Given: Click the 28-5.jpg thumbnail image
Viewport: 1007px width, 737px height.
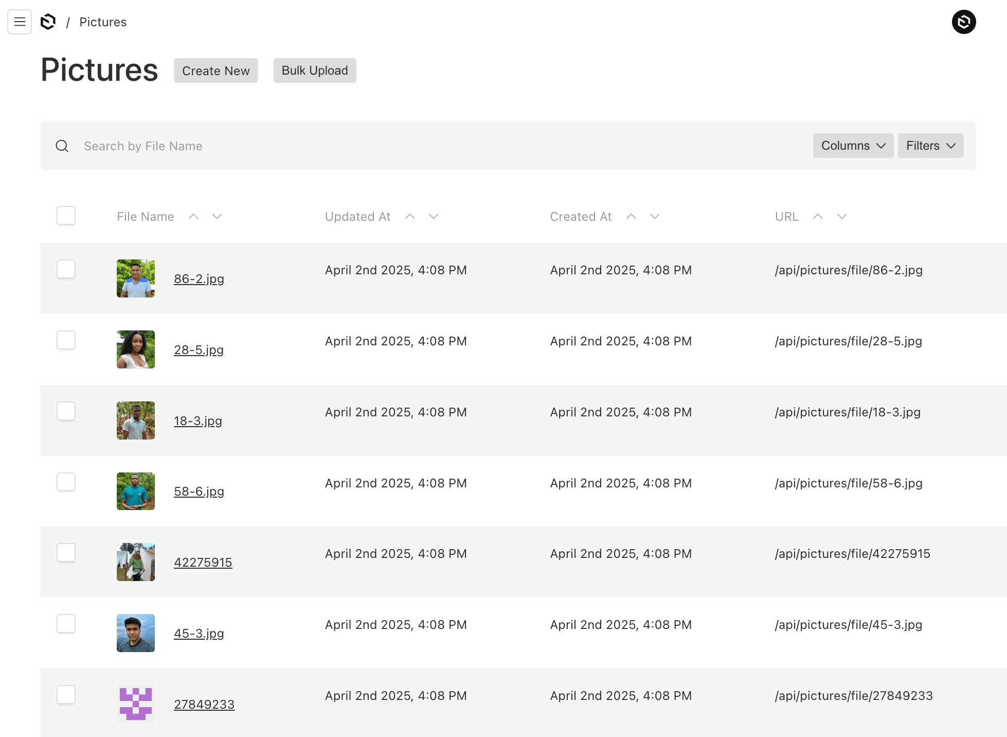Looking at the screenshot, I should (x=136, y=349).
